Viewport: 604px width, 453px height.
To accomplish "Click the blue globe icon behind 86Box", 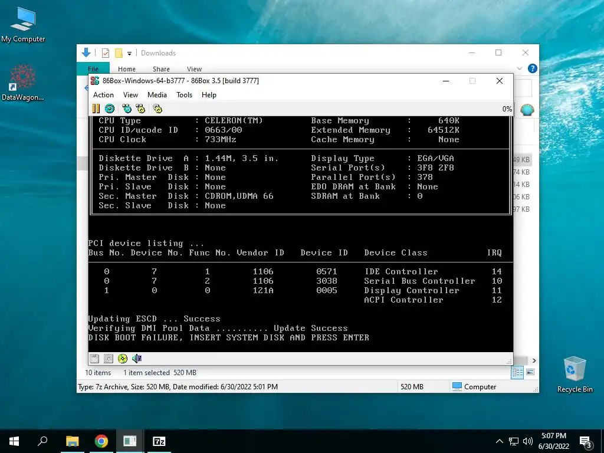I will [527, 110].
